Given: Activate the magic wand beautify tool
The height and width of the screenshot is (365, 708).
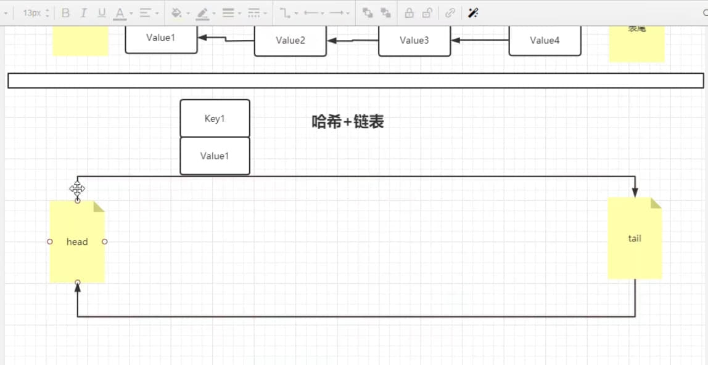Looking at the screenshot, I should coord(473,13).
